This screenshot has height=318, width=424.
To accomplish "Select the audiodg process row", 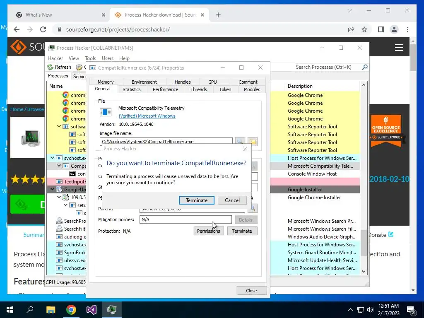I will pos(75,236).
